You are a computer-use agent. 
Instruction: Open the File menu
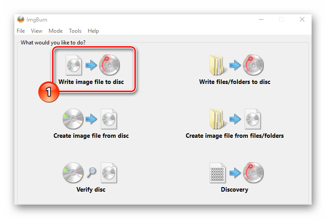tap(21, 31)
